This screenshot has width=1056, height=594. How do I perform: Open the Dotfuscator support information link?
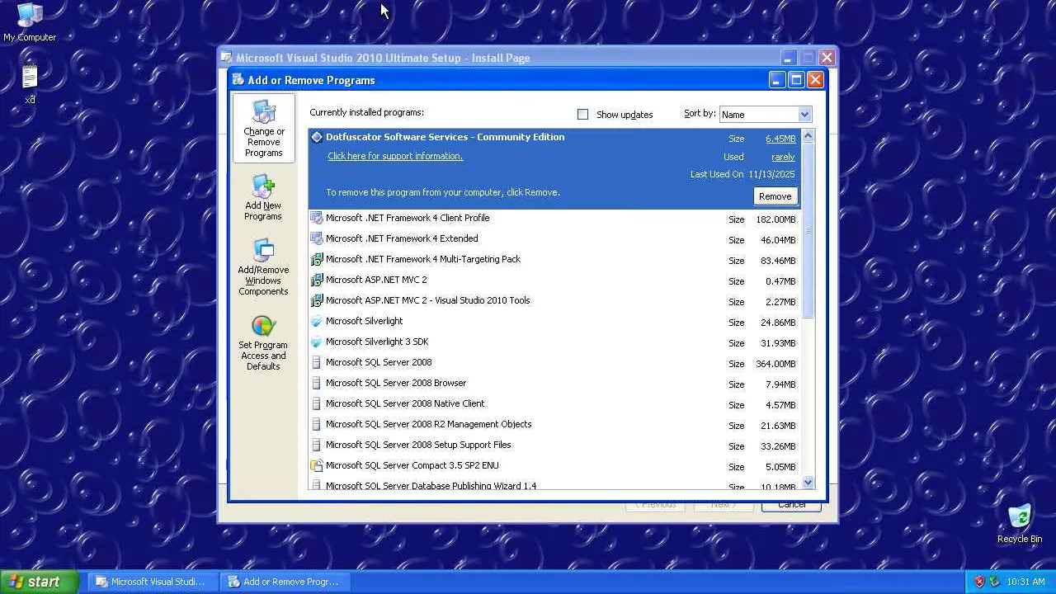point(395,157)
